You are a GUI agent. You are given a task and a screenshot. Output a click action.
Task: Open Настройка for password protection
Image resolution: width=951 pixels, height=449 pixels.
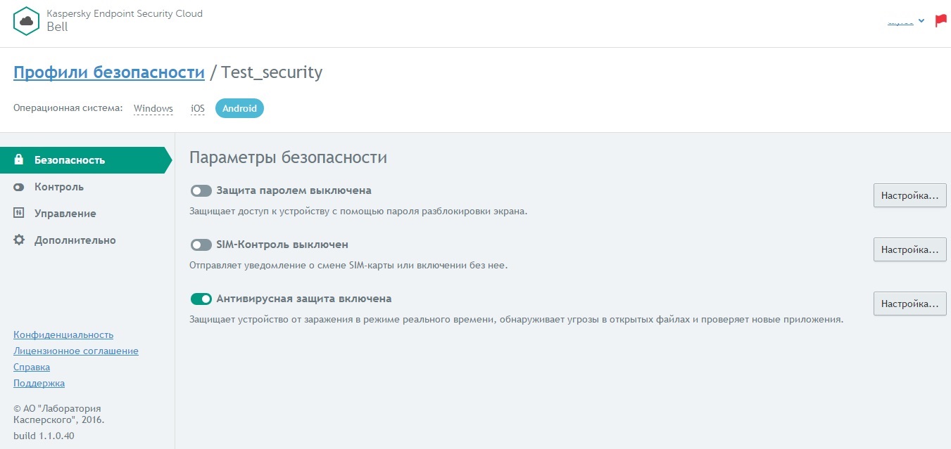pos(909,195)
